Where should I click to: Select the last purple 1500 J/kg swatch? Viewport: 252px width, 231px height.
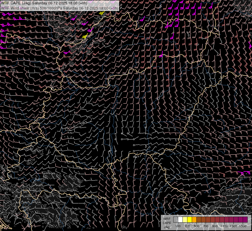tap(245, 220)
